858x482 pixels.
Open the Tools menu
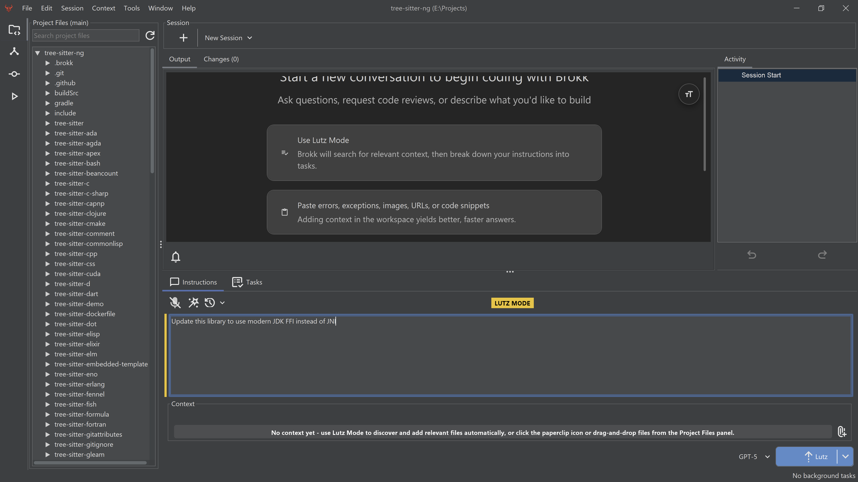tap(131, 8)
